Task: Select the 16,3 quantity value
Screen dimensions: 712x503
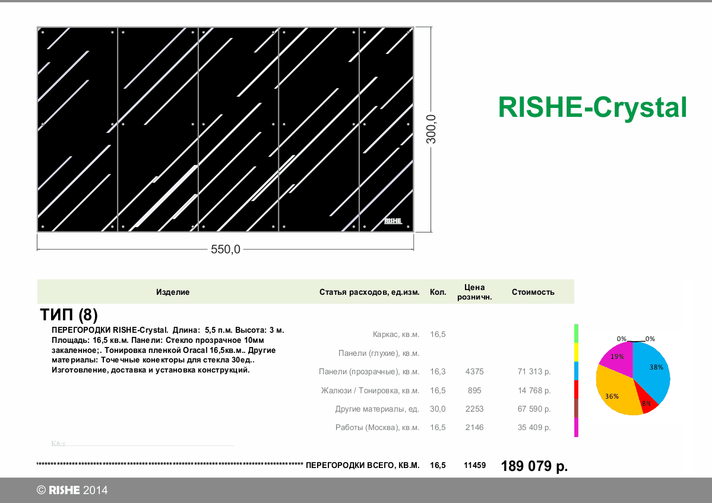Action: click(x=438, y=371)
